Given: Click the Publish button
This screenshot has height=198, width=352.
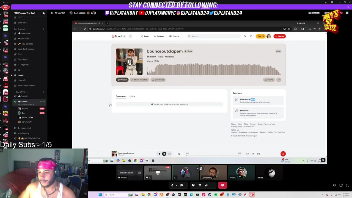Looking at the screenshot, I should (122, 80).
